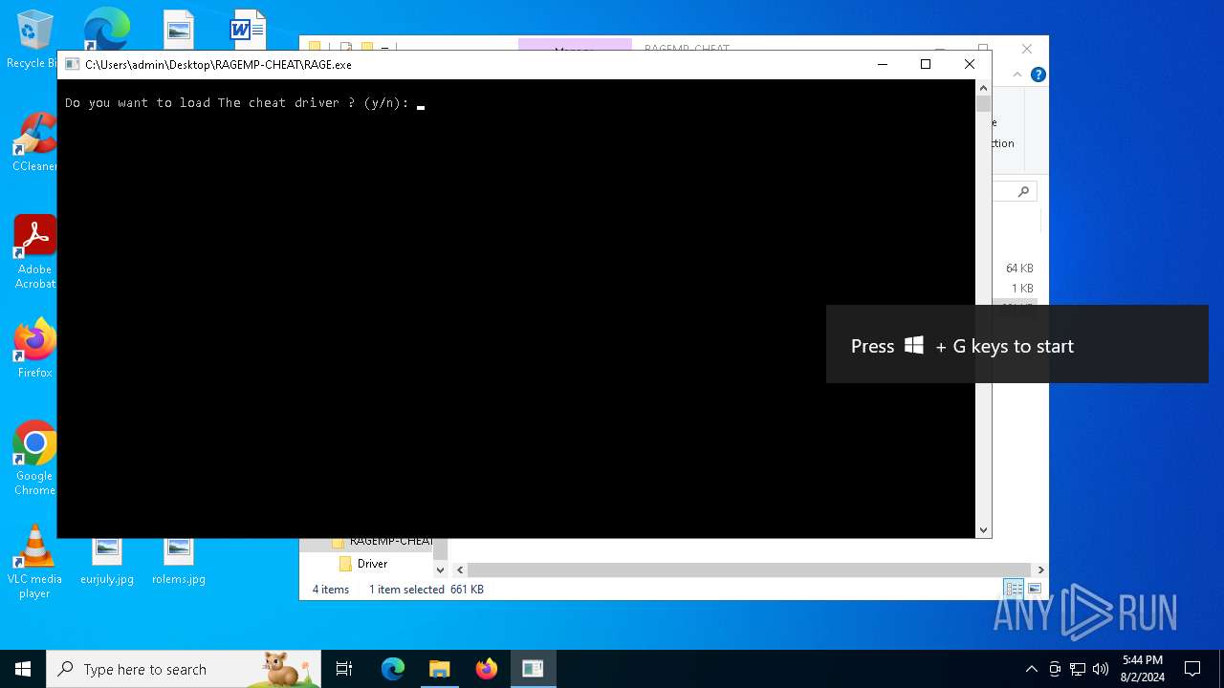Focus the taskbar search box
The image size is (1224, 688).
coord(184,669)
